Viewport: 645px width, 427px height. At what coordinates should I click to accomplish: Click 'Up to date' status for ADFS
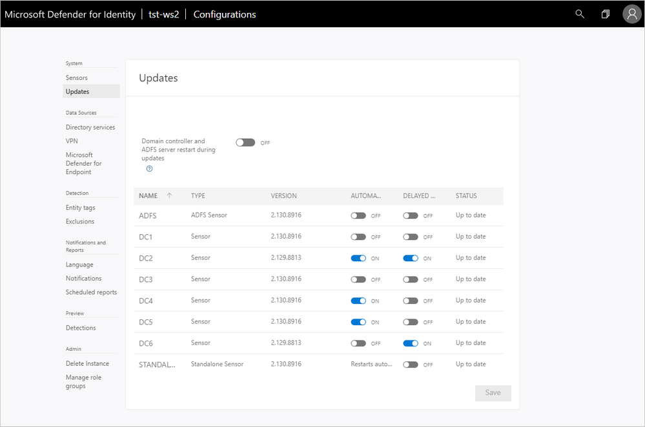point(471,215)
